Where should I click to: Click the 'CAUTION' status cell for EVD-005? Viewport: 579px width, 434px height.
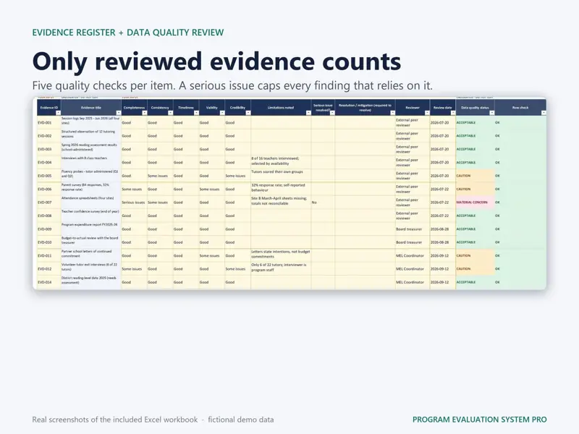click(475, 176)
